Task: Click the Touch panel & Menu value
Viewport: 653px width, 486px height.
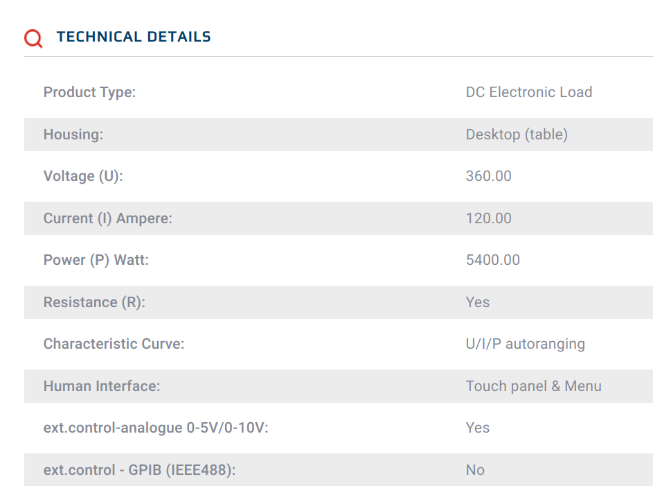Action: click(533, 386)
